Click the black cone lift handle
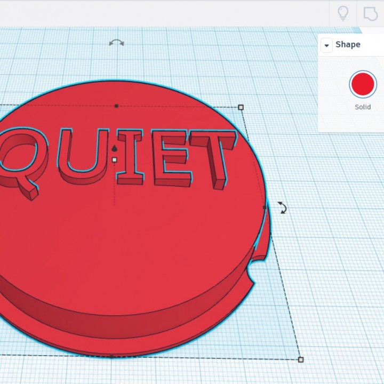The width and height of the screenshot is (384, 384). [x=114, y=148]
